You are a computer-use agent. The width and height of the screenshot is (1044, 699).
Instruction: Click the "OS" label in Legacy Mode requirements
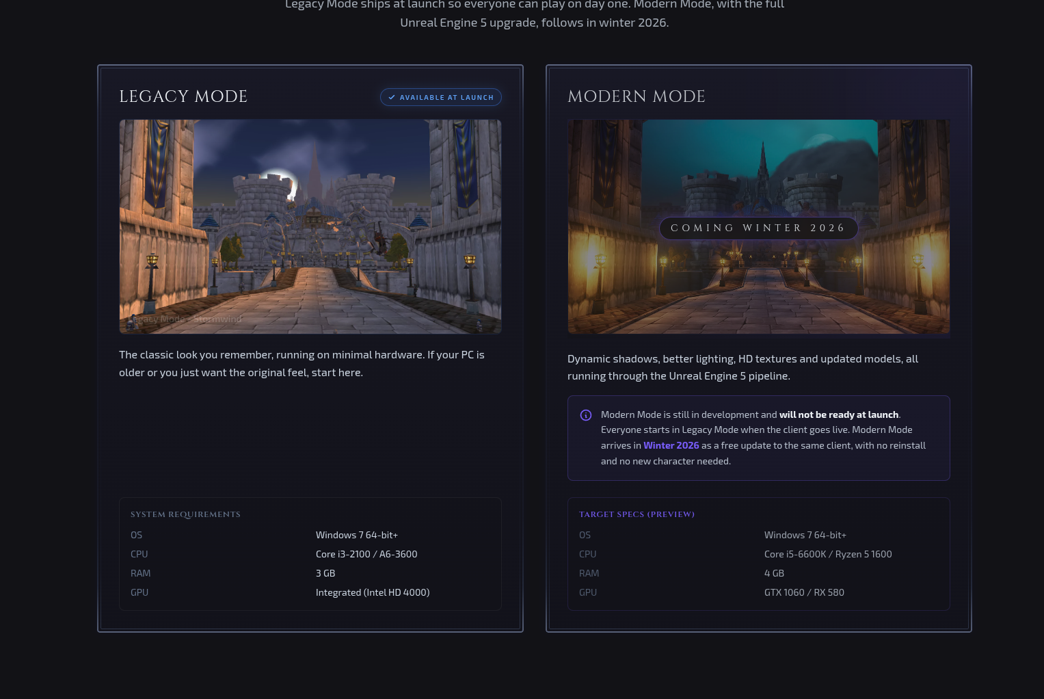point(137,535)
